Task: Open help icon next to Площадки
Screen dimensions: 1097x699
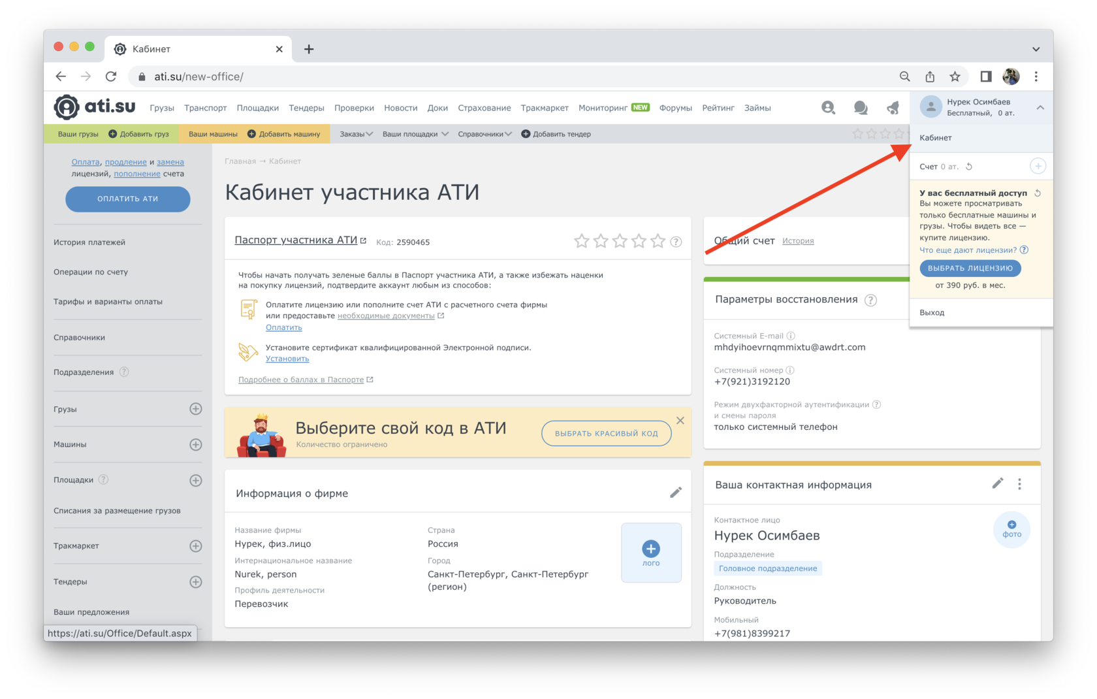Action: pos(103,480)
